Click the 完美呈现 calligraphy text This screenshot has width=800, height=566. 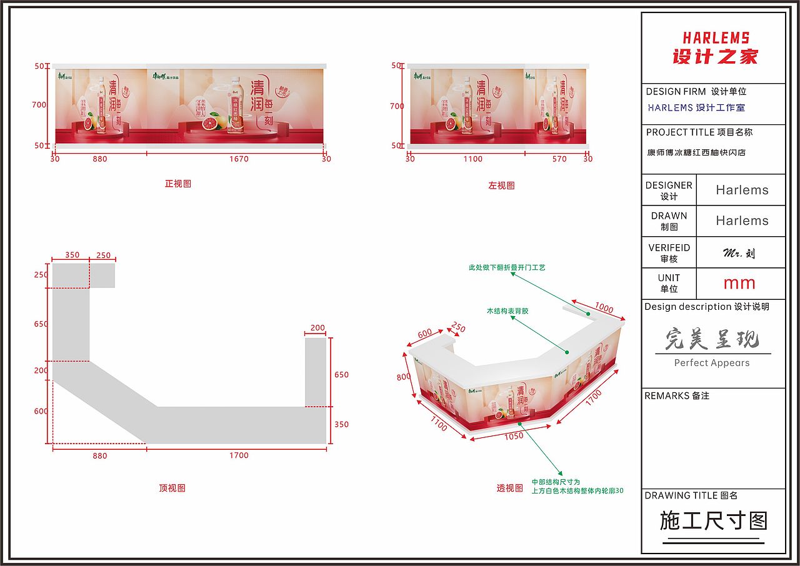coord(712,339)
